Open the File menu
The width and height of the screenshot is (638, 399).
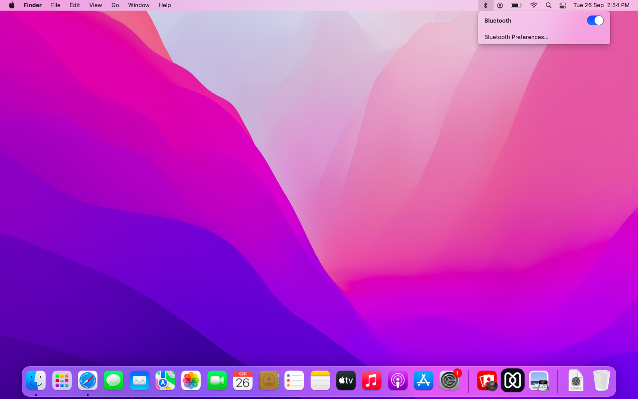tap(55, 5)
